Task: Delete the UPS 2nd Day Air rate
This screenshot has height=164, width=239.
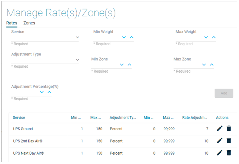Action: [x=229, y=141]
